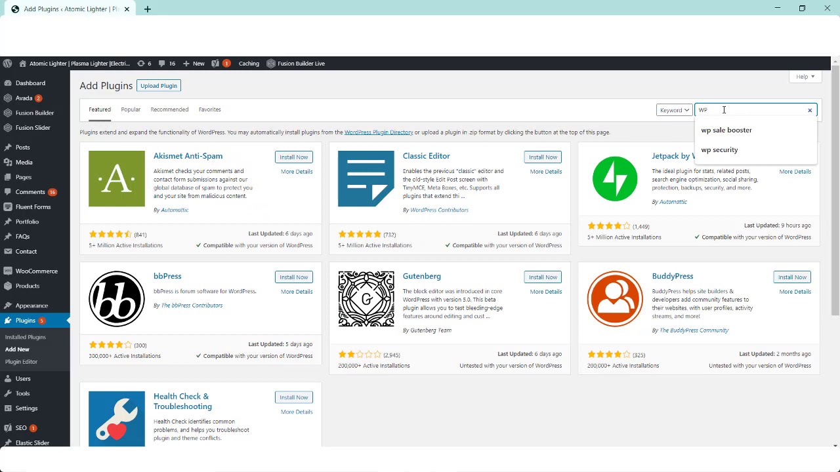
Task: Click the Fusion Builder Live icon
Action: [271, 64]
